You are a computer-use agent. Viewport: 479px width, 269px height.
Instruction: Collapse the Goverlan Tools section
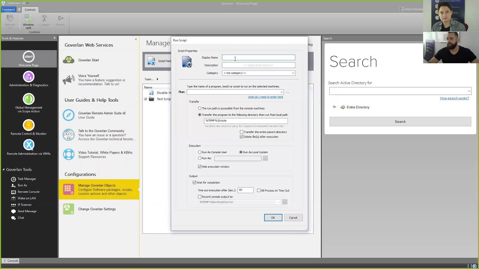[x=3, y=170]
